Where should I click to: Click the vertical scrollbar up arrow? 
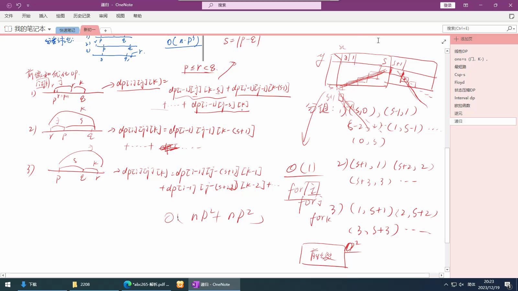click(447, 51)
